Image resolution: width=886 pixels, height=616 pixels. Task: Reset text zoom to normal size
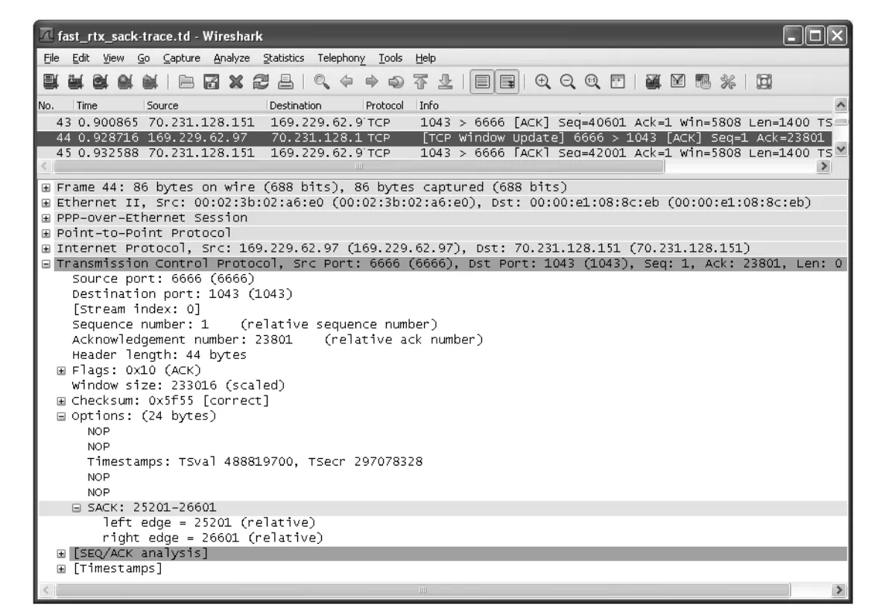tap(592, 83)
